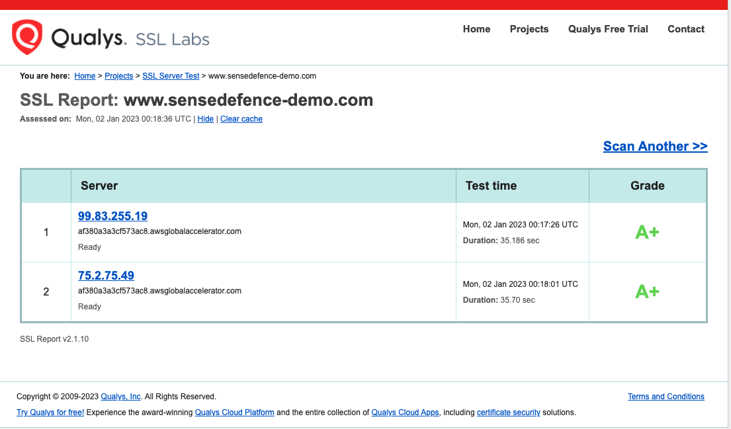The image size is (731, 429).
Task: Click Duration 35.186 sec text
Action: click(501, 241)
